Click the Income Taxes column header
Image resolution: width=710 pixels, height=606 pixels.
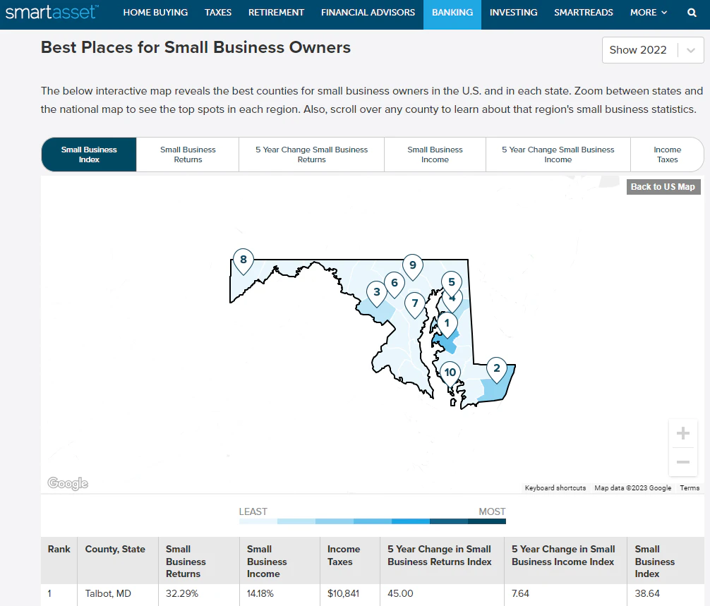tap(350, 561)
